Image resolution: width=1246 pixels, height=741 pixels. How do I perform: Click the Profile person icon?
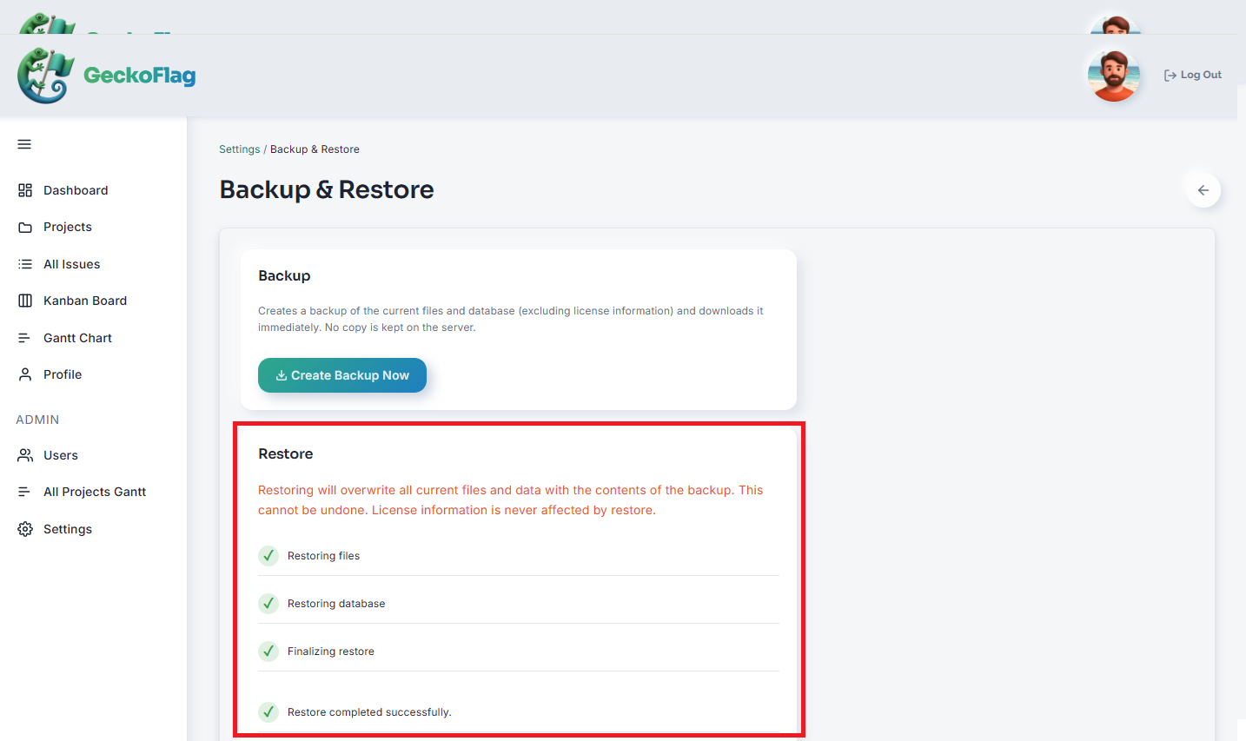(25, 374)
